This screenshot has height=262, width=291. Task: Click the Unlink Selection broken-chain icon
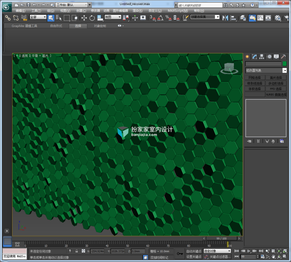pyautogui.click(x=16, y=18)
